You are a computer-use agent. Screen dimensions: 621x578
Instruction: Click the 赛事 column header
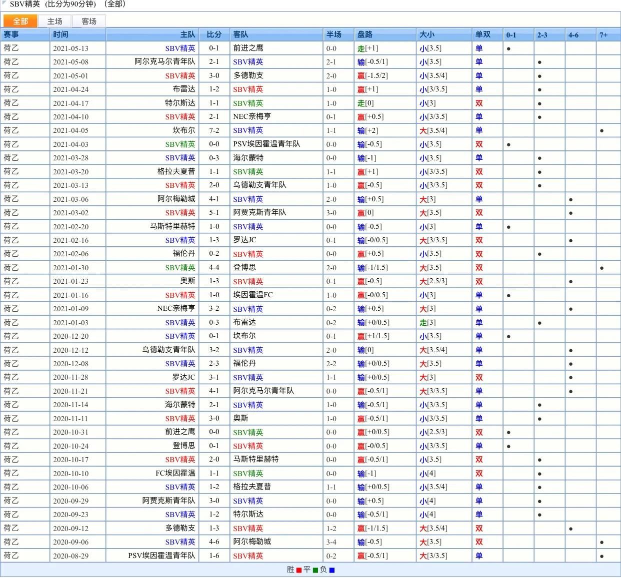click(11, 34)
